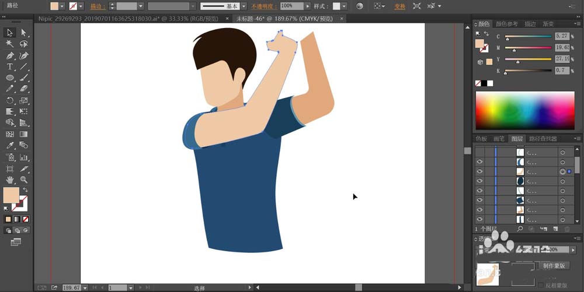Screen dimensions: 584x292
Task: Click the 制作蒙版 button
Action: 554,266
